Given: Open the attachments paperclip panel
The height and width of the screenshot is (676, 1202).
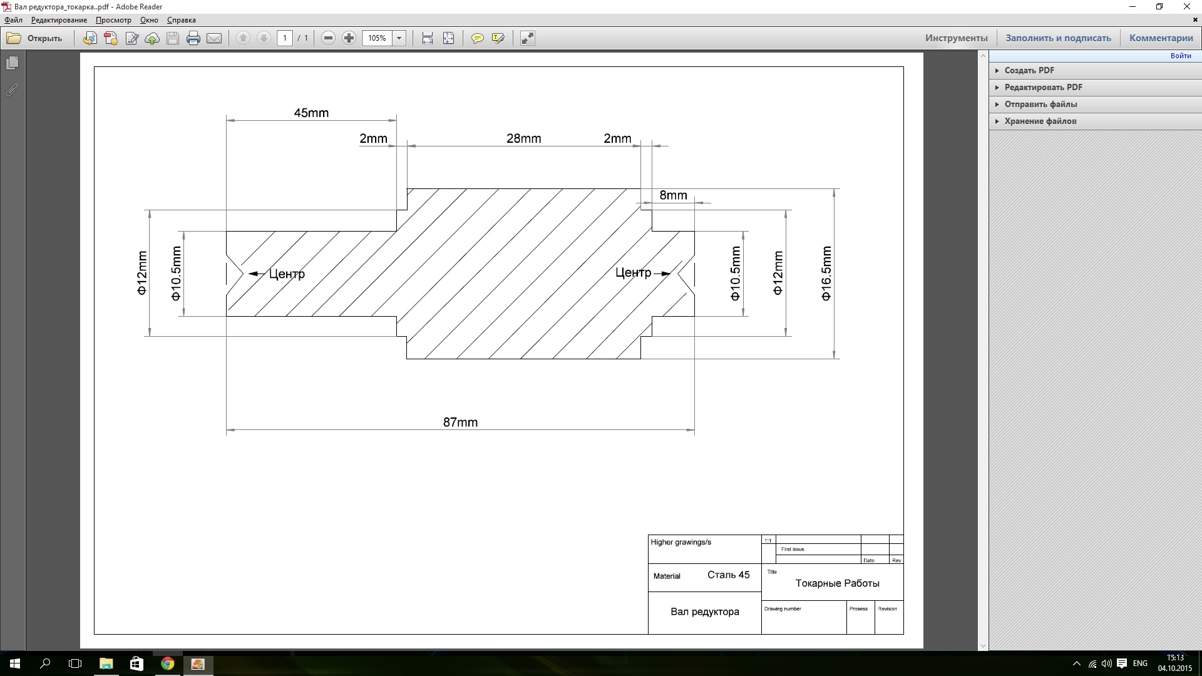Looking at the screenshot, I should (x=12, y=90).
